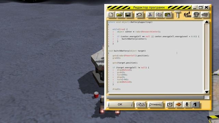Minimize the Редактор программ window

click(x=195, y=8)
